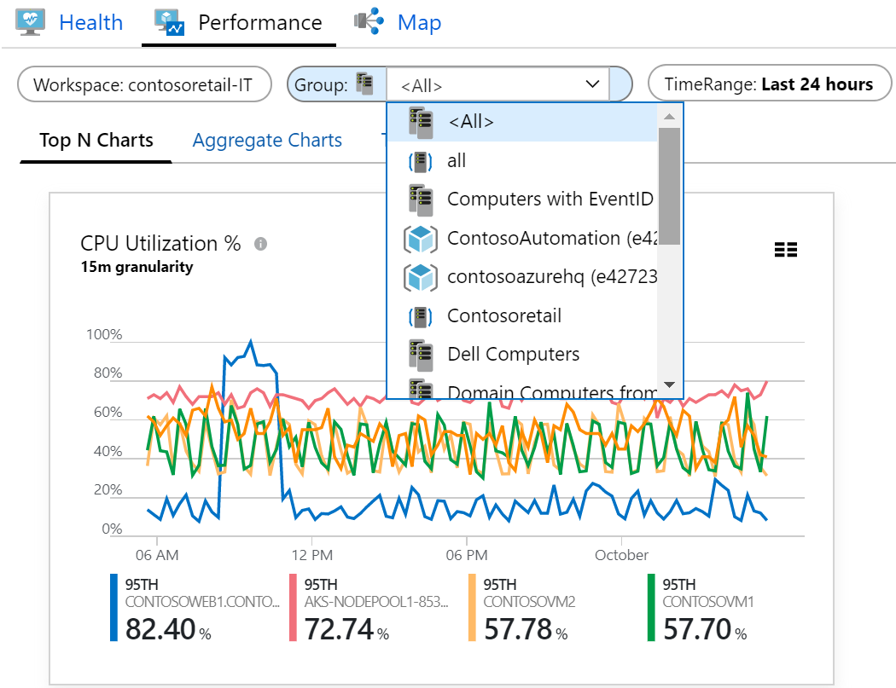
Task: Select the contosoazurehq cube icon entry
Action: click(421, 277)
